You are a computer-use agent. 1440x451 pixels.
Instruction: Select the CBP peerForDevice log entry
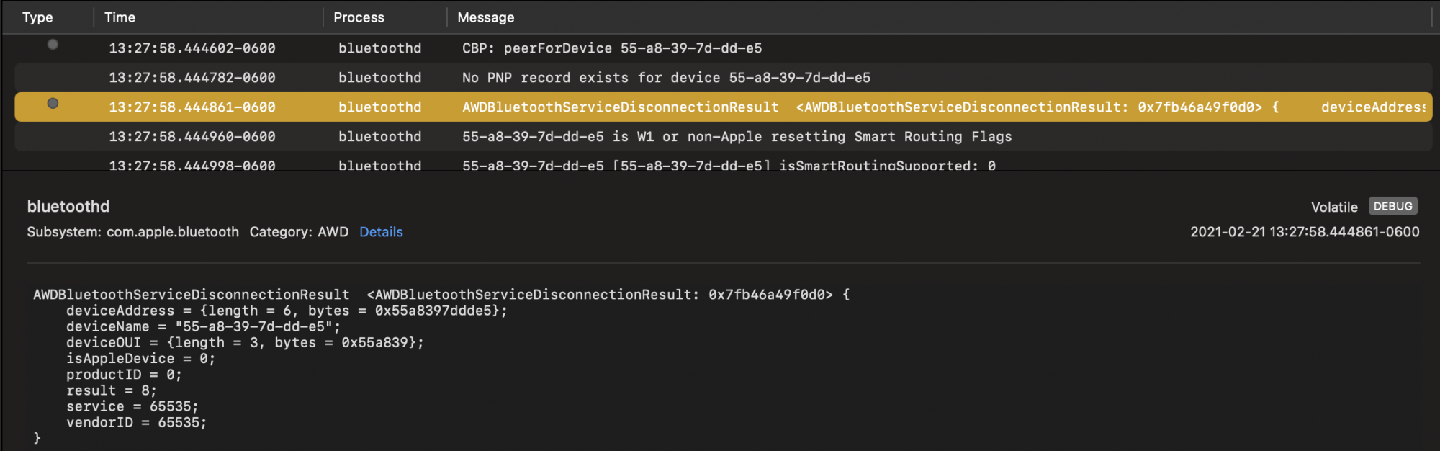tap(723, 48)
